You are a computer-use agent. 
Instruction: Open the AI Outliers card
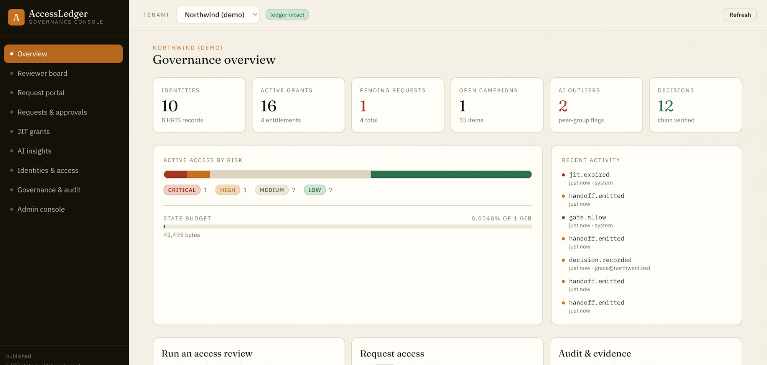[596, 105]
